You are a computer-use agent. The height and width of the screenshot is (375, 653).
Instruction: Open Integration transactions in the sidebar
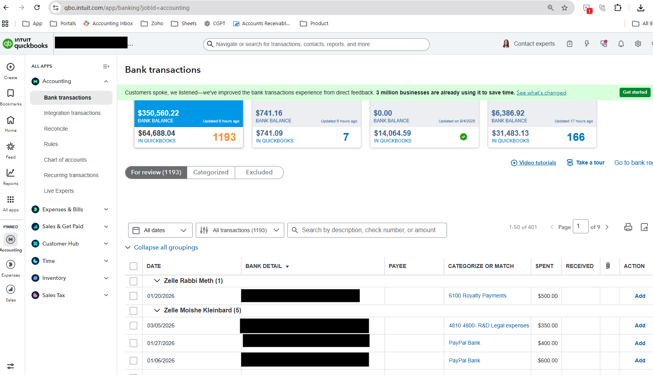click(72, 113)
